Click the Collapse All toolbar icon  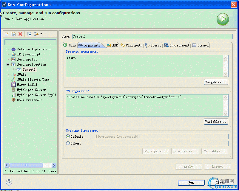point(29,34)
